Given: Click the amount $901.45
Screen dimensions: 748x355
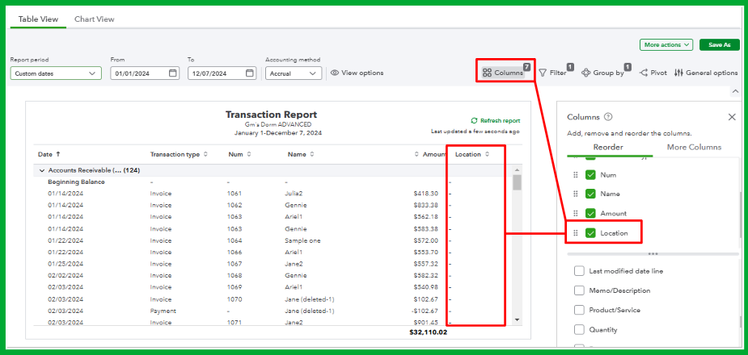Looking at the screenshot, I should [426, 323].
